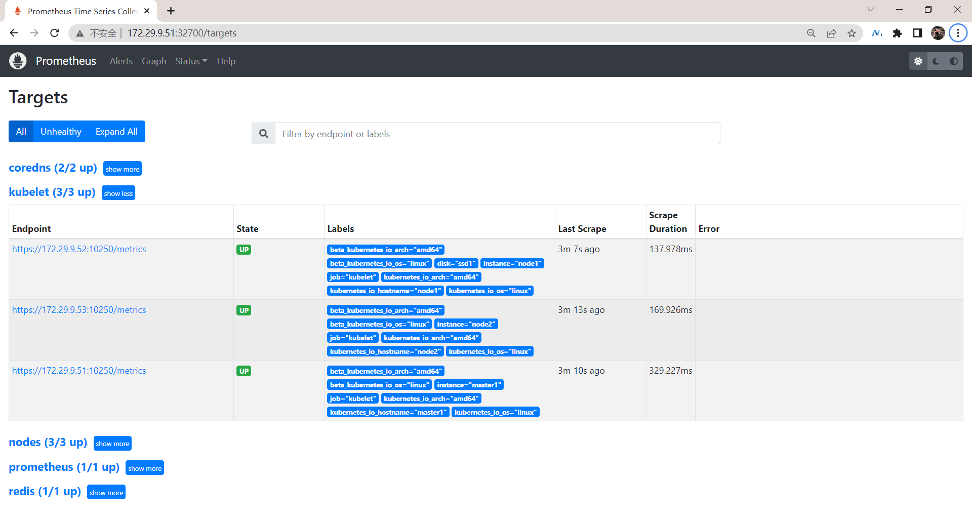Open the 172.29.9.53:10250/metrics endpoint link
The width and height of the screenshot is (972, 519).
[79, 310]
